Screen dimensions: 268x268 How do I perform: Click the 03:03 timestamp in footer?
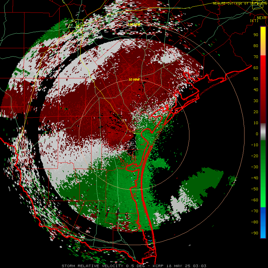(x=200, y=266)
